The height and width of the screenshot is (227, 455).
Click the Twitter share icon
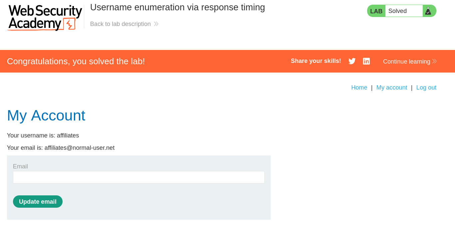(x=352, y=61)
